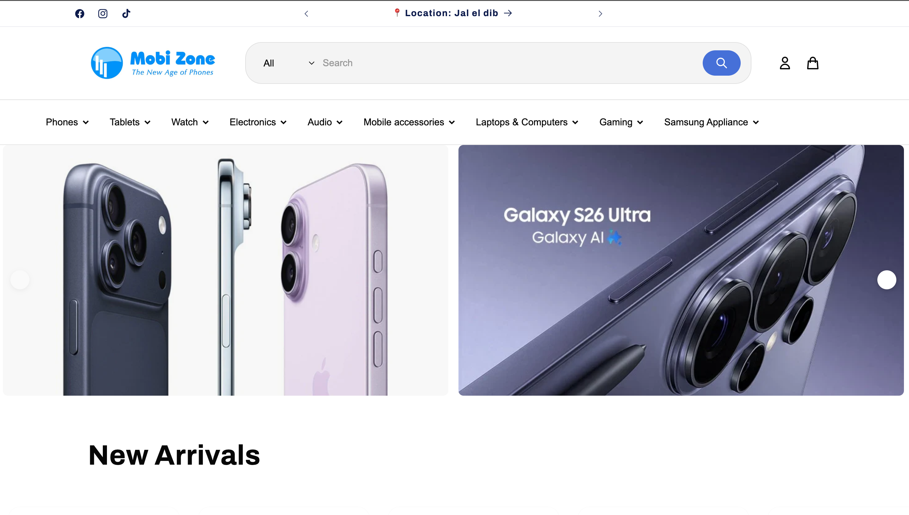This screenshot has width=909, height=515.
Task: Go to Mobi Zone homepage logo
Action: click(x=153, y=63)
